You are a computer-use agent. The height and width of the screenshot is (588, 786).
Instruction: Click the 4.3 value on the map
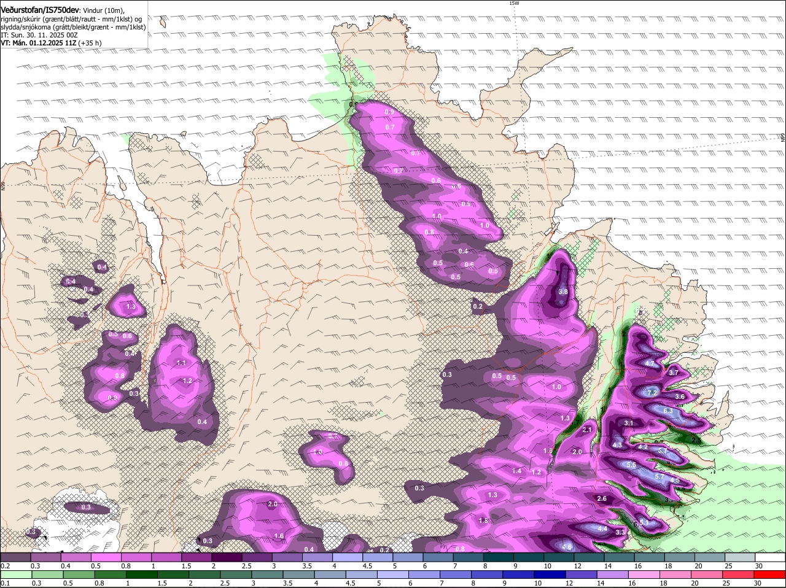click(617, 445)
